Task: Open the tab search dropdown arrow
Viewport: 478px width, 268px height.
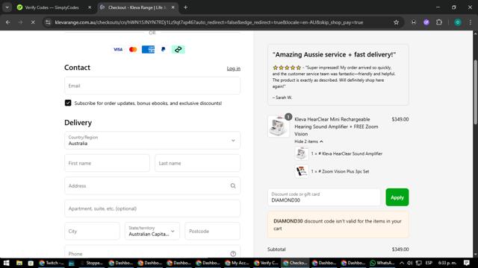Action: (7, 7)
